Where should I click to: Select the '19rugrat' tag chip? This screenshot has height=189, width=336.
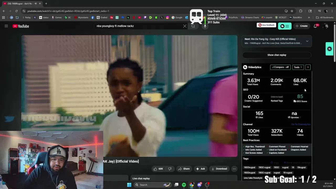[301, 167]
